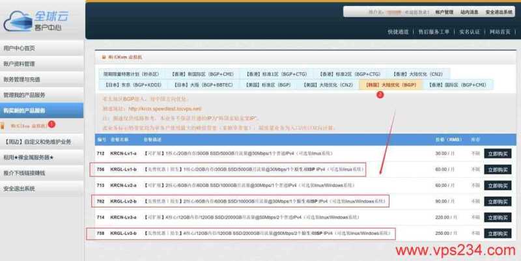The width and height of the screenshot is (521, 261).
Task: Expand 账务管理与充值 sidebar section
Action: (21, 79)
